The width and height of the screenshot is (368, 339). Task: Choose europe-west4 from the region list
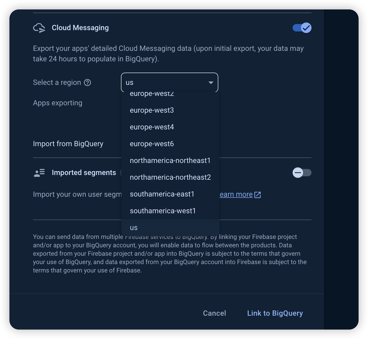click(x=170, y=127)
